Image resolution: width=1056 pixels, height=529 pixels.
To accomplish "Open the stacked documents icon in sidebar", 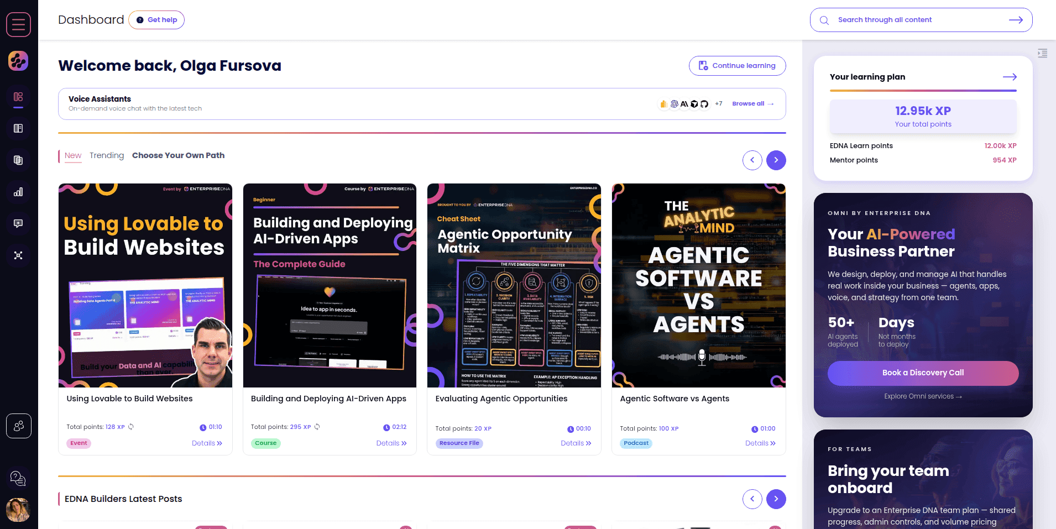I will (18, 160).
